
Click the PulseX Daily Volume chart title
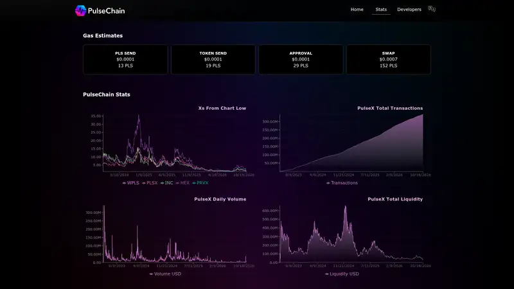(x=220, y=199)
